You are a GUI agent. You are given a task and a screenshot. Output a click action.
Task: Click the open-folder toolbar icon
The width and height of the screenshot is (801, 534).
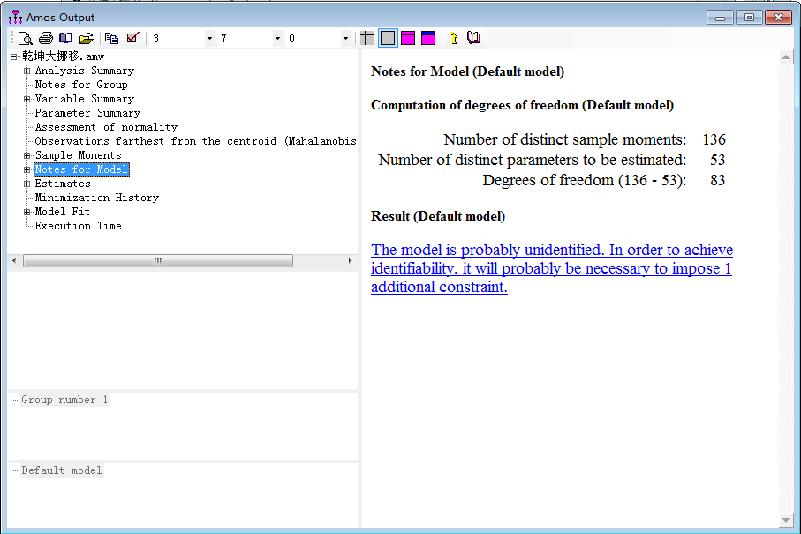click(x=86, y=38)
